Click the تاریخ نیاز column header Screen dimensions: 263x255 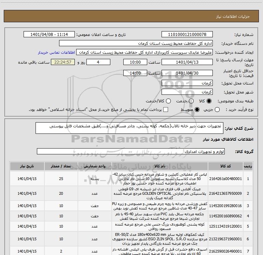click(27, 166)
